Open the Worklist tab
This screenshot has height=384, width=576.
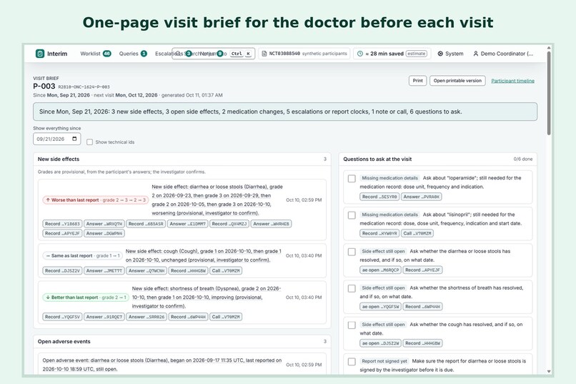click(96, 54)
